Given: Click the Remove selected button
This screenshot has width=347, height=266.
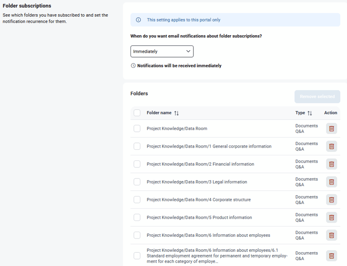Looking at the screenshot, I should pos(317,97).
